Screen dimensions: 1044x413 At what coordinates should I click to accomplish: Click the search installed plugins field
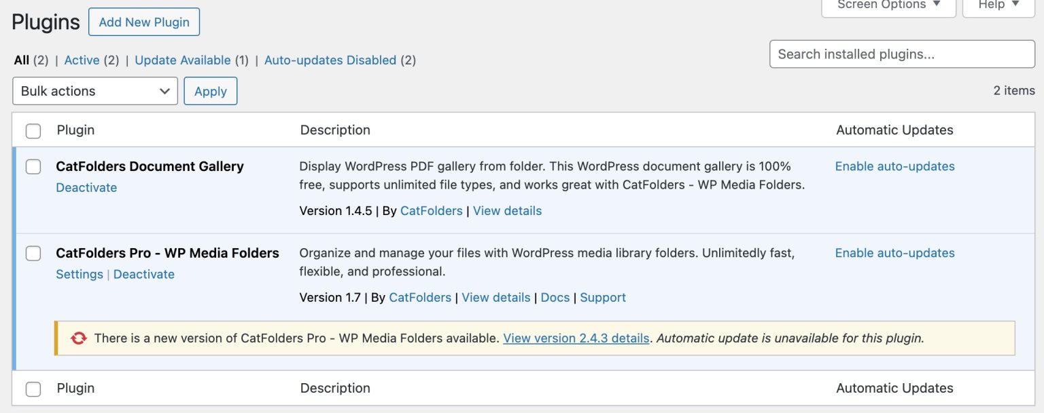click(902, 54)
